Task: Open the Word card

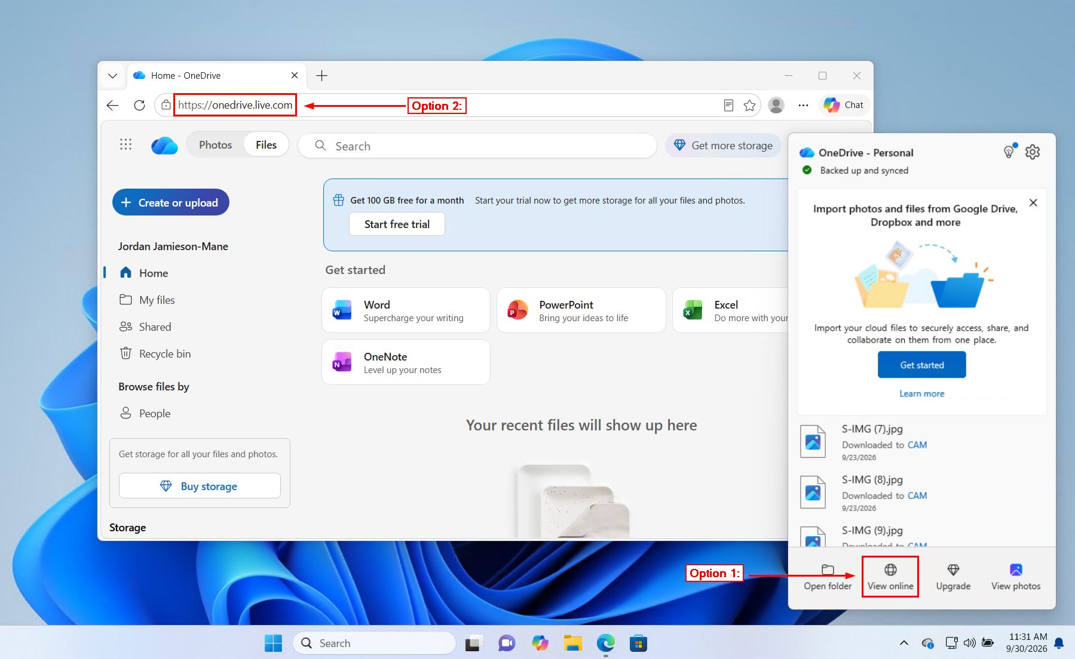Action: [406, 310]
